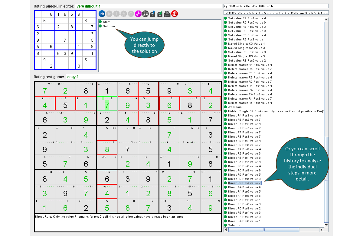
Task: Click the floppy disk with green arrow icon
Action: 160,14
